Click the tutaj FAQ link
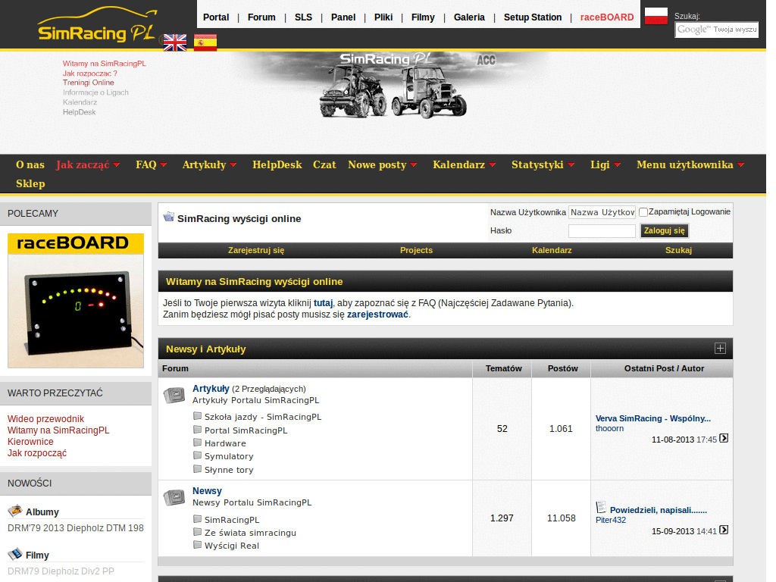Image resolution: width=776 pixels, height=582 pixels. (323, 303)
